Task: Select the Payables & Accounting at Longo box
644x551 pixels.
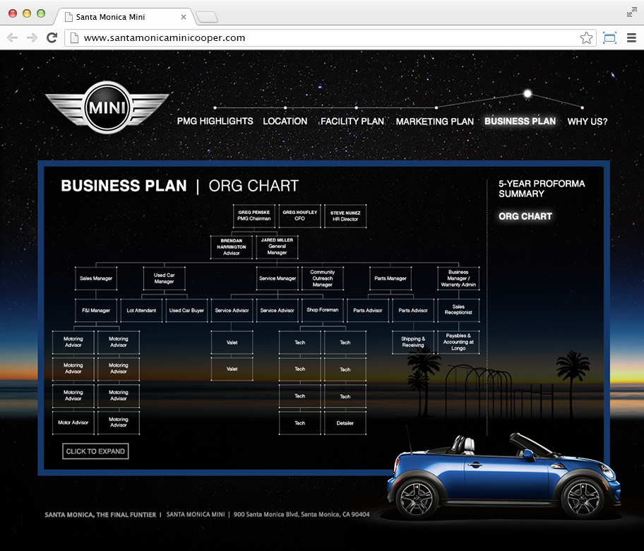Action: point(458,343)
